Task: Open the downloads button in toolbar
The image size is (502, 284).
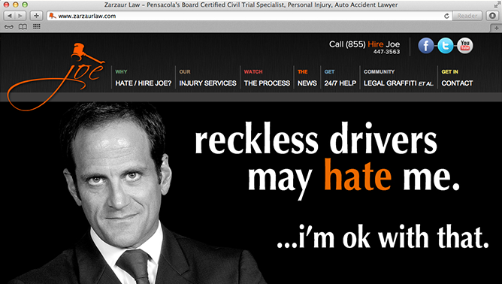Action: tap(493, 16)
